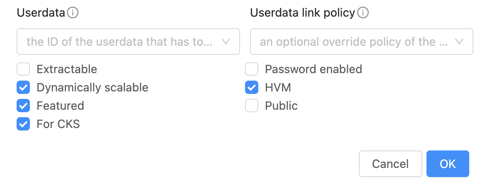Enable the Extractable checkbox

pos(23,69)
